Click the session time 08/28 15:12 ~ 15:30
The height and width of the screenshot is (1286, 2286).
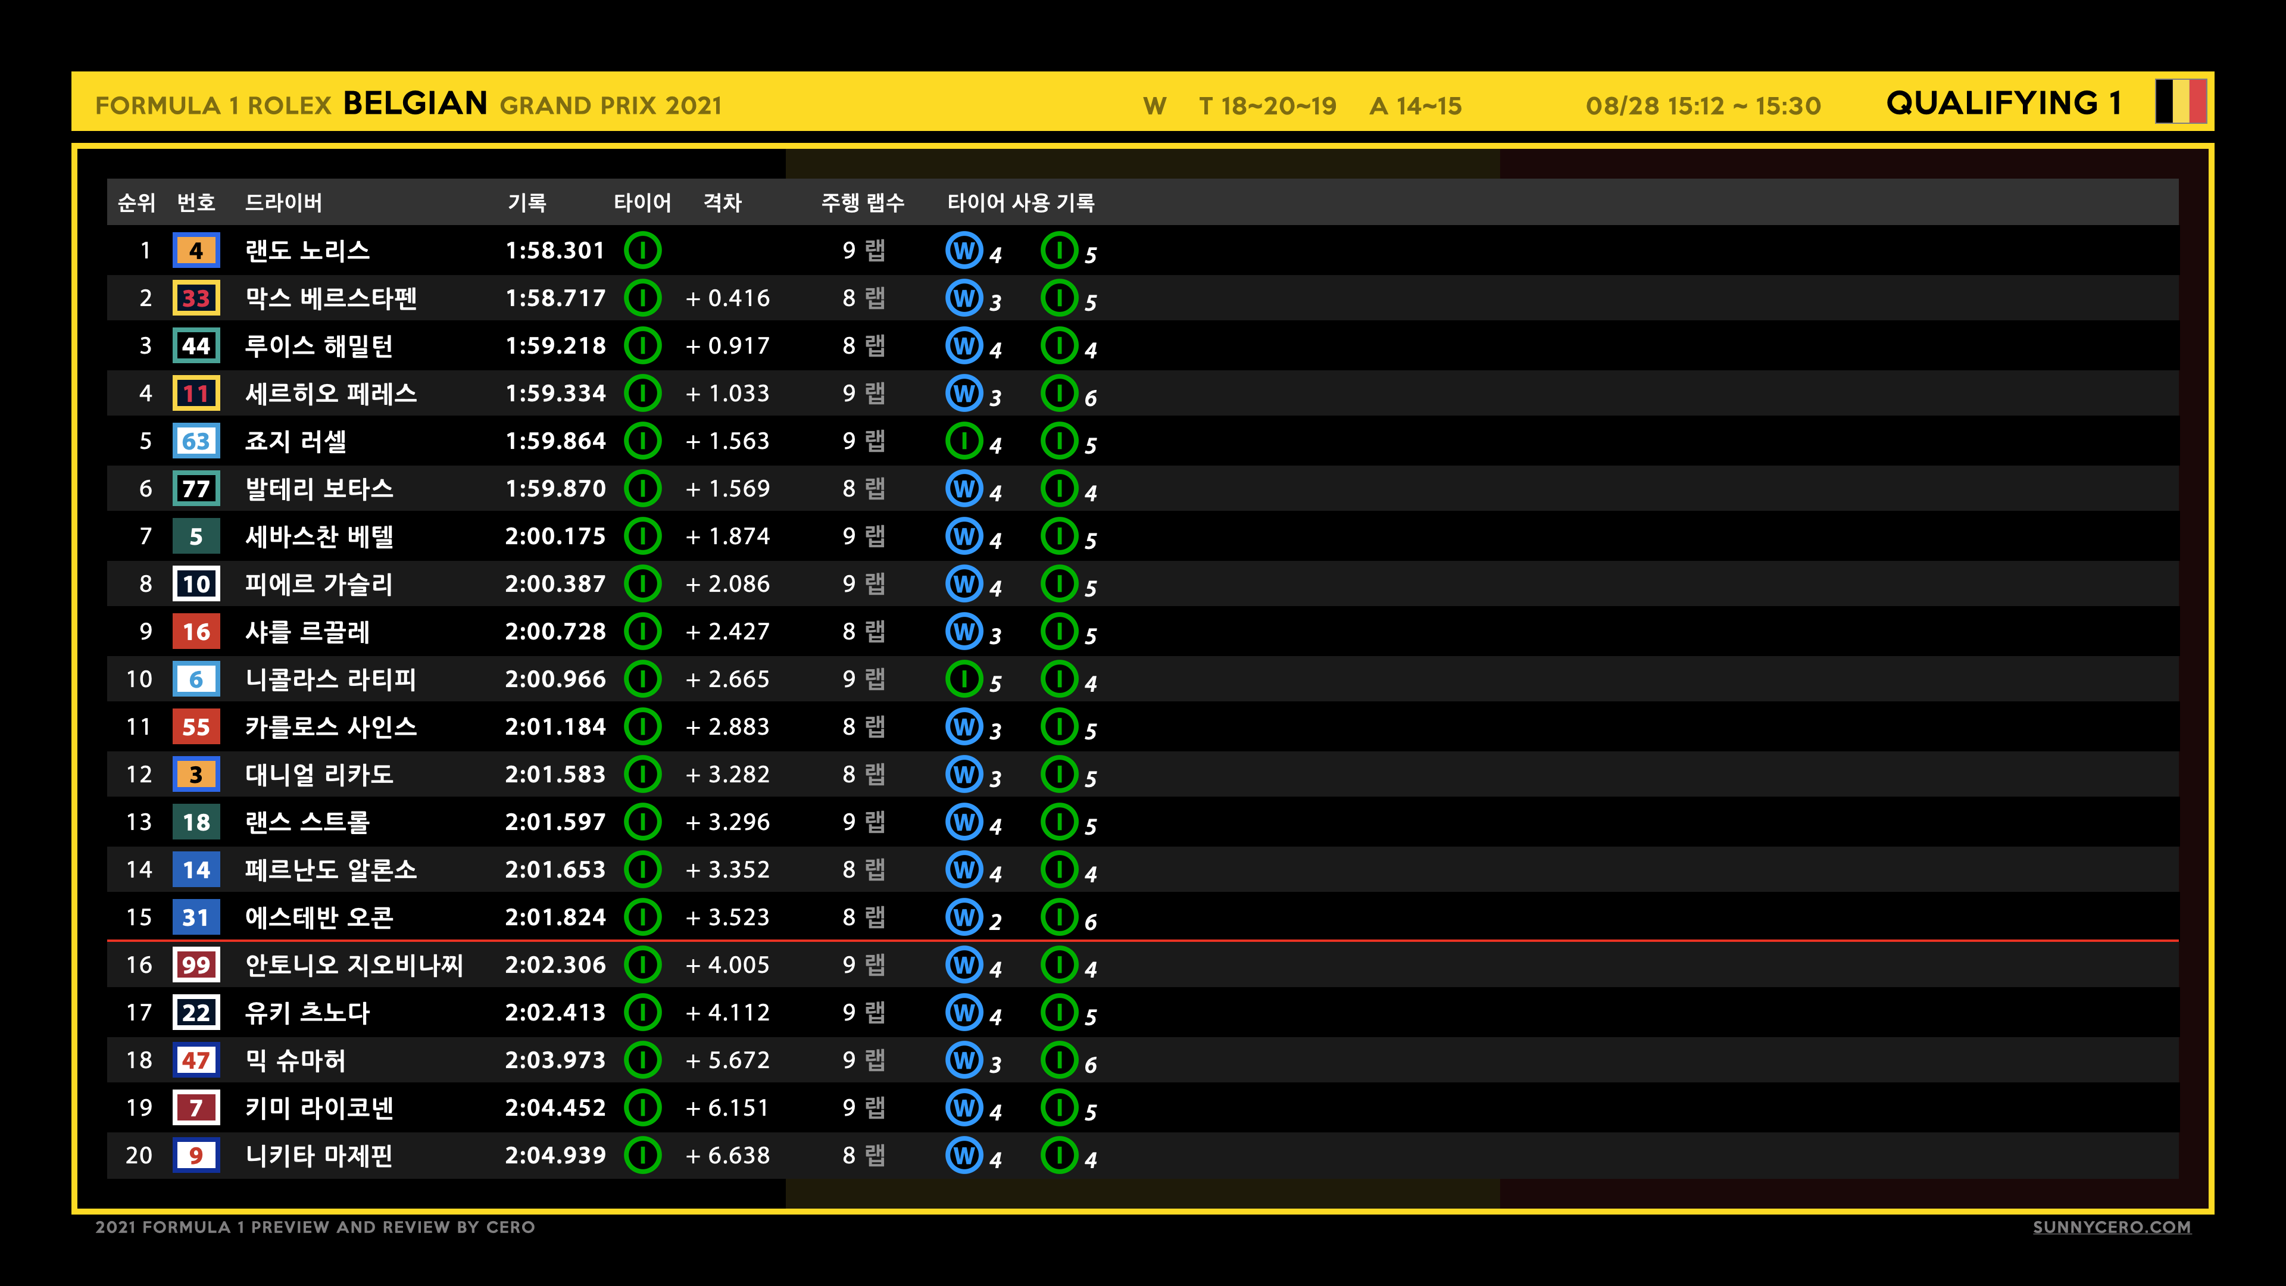coord(1702,105)
